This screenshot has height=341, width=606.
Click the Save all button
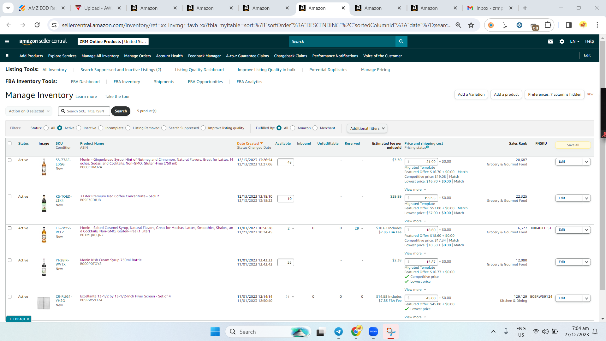573,145
